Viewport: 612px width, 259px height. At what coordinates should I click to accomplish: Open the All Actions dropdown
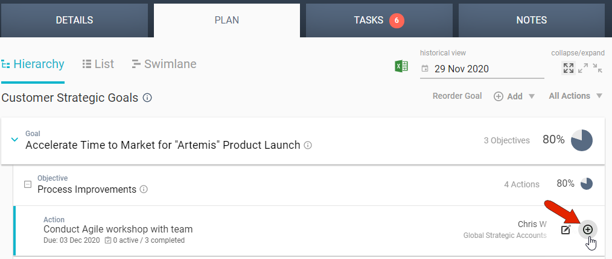(x=576, y=96)
